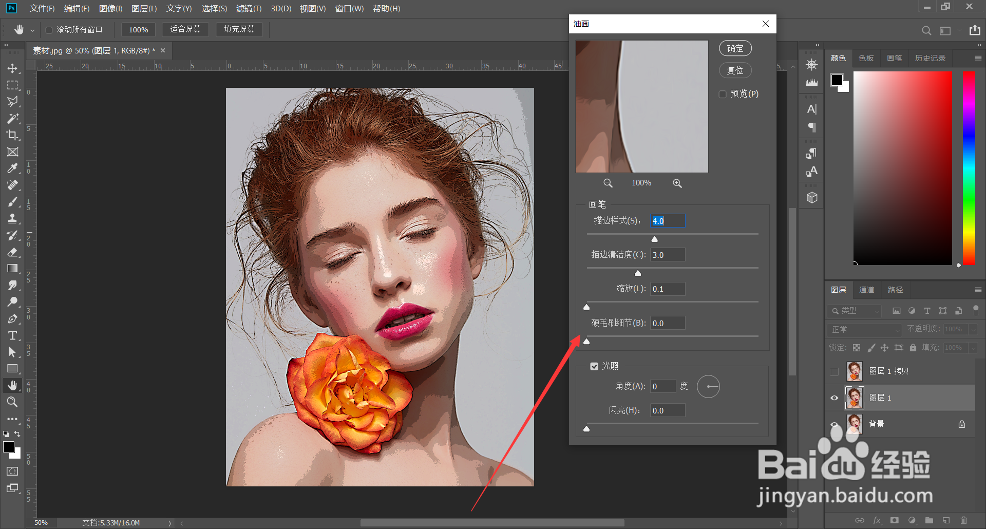Select the Path Selection tool

pos(12,352)
